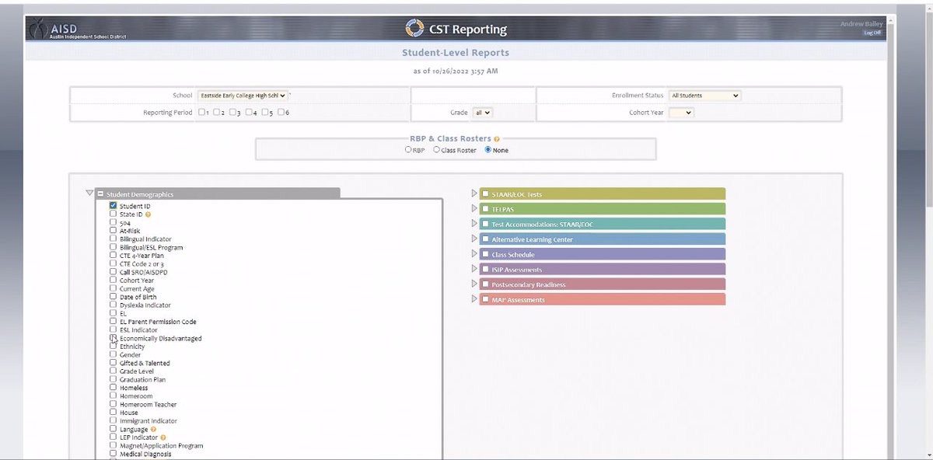Check the Class Schedule section checkbox

[x=485, y=254]
